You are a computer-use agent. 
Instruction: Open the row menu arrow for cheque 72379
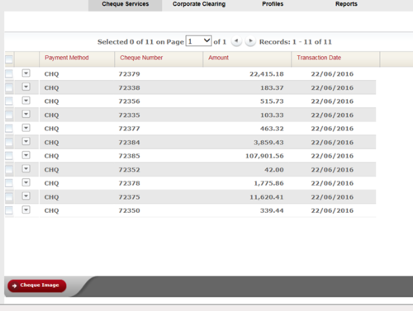point(26,73)
